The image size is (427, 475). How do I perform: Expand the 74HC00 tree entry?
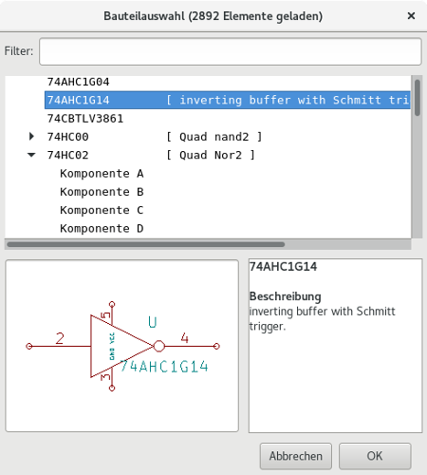pyautogui.click(x=31, y=137)
